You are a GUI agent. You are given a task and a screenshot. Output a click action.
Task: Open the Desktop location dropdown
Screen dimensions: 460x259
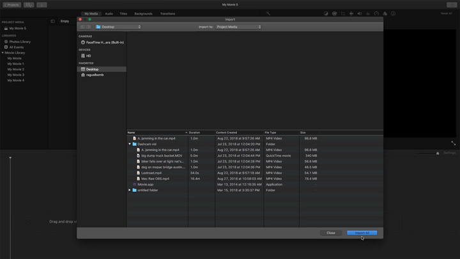[118, 27]
